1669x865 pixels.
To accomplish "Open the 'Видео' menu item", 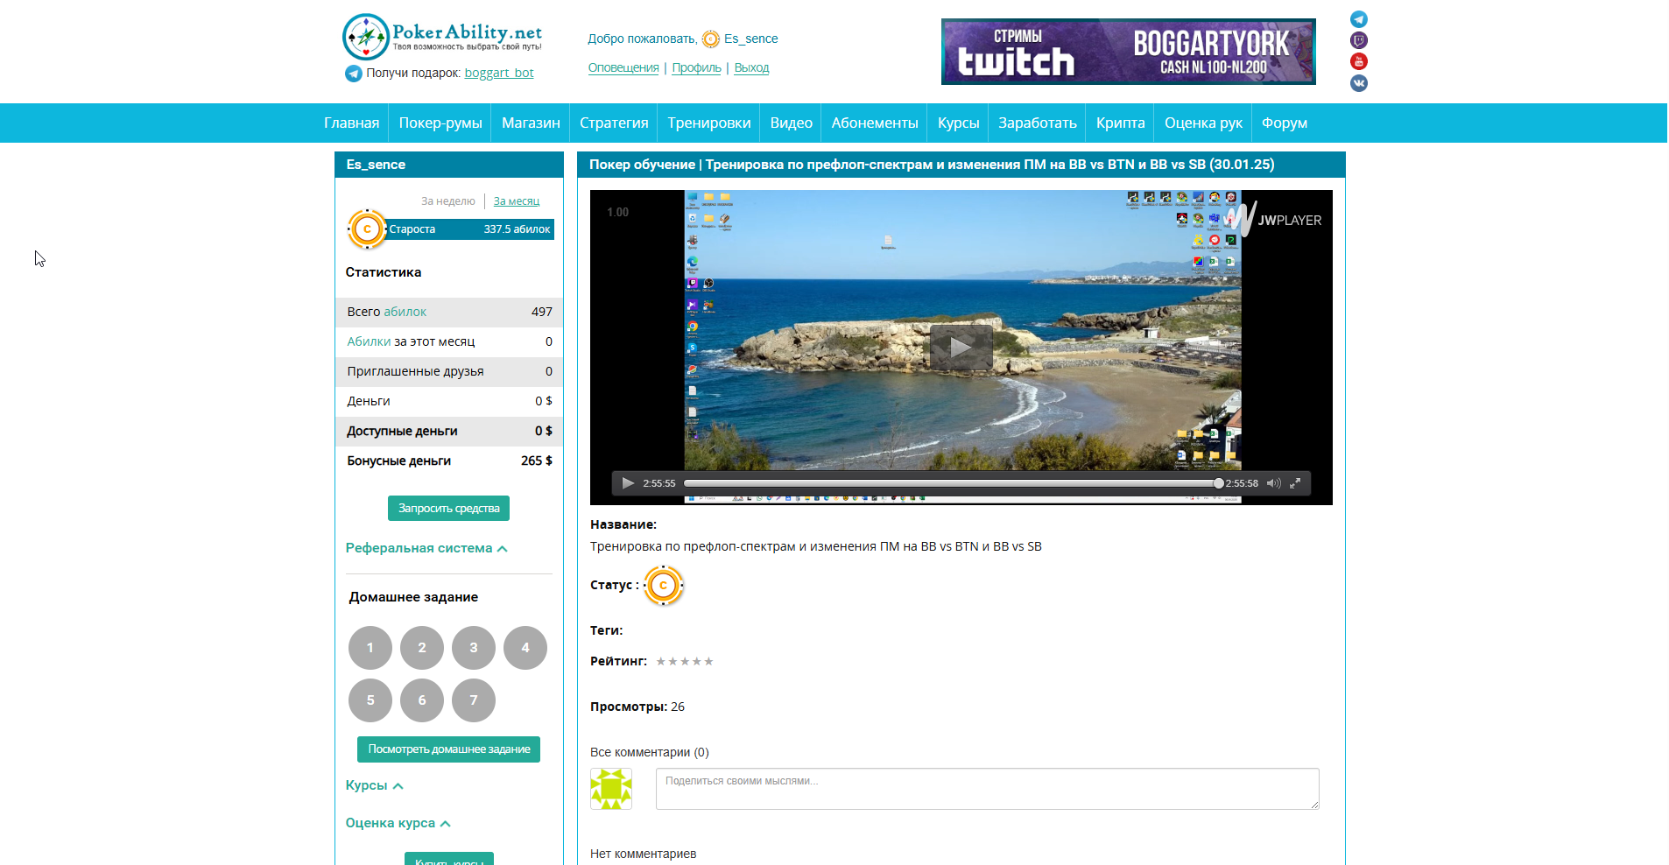I will 792,123.
